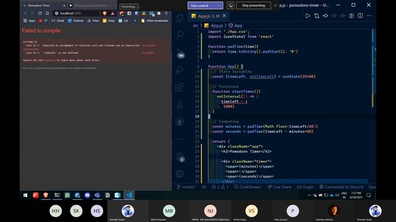Open Microsoft Teams from taskbar
The width and height of the screenshot is (396, 222).
pyautogui.click(x=97, y=195)
